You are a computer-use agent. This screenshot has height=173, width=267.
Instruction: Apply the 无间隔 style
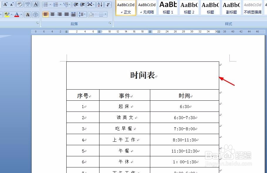[x=147, y=8]
